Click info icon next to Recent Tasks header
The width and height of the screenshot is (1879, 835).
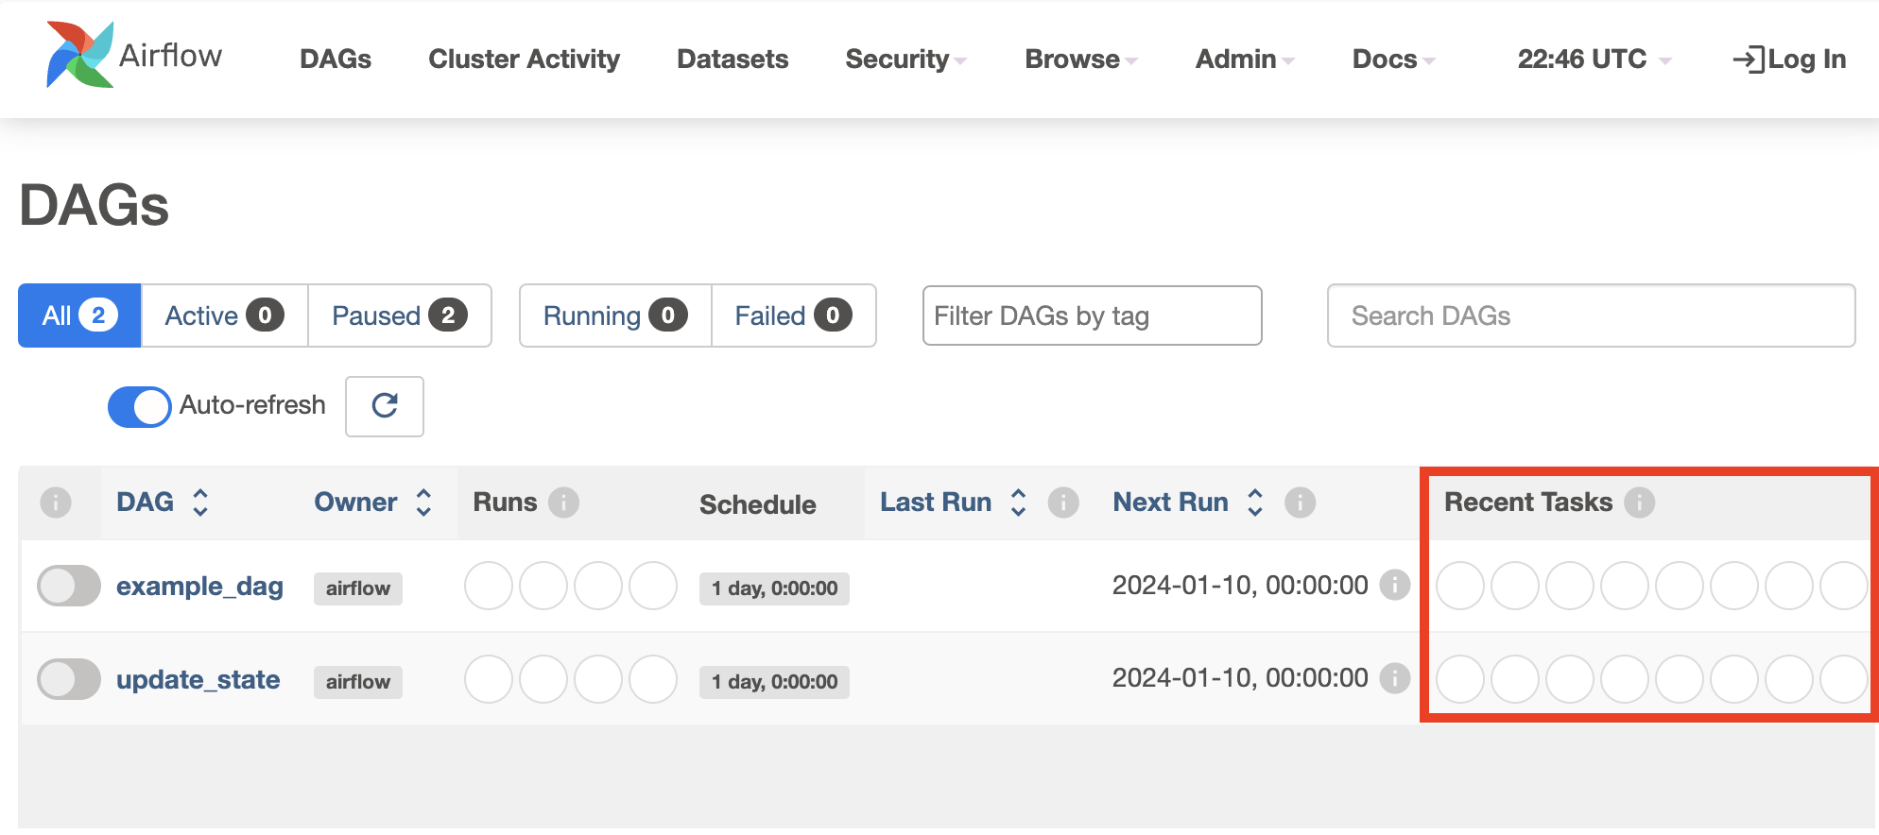[x=1640, y=503]
